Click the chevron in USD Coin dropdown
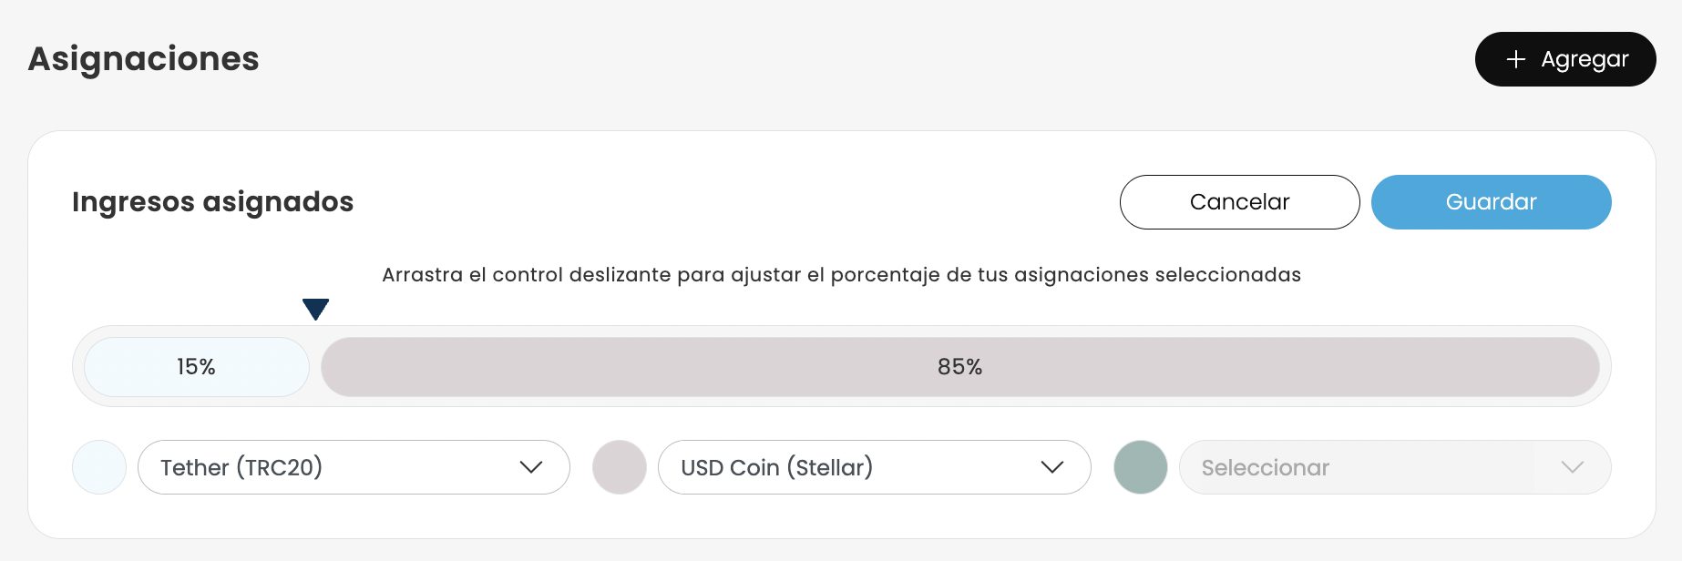This screenshot has width=1682, height=561. pyautogui.click(x=1052, y=467)
